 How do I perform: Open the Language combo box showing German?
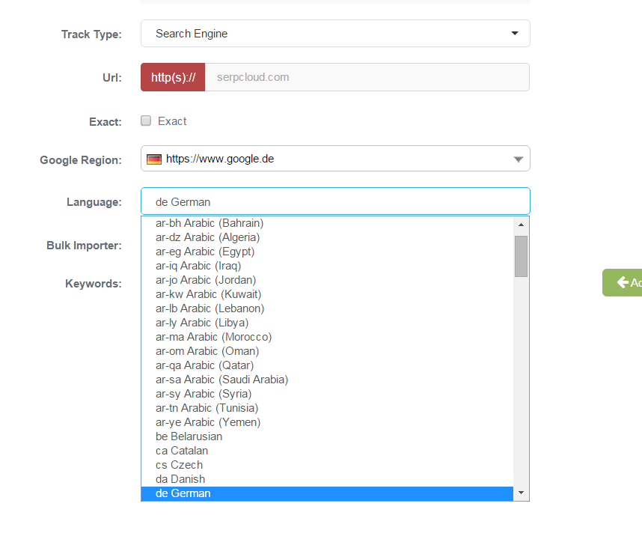point(335,201)
